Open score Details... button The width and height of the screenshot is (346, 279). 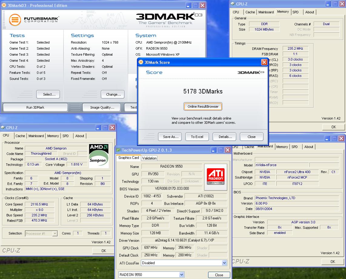(225, 137)
